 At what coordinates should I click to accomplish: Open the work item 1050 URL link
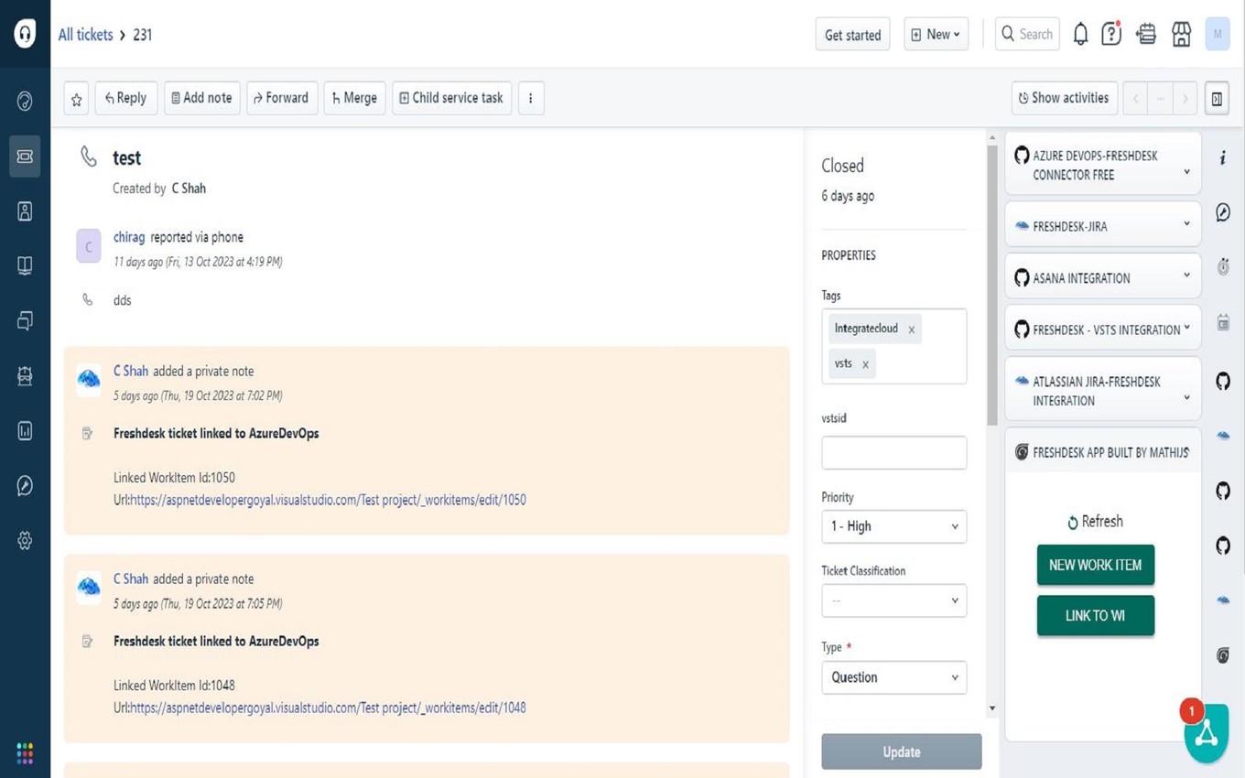click(x=328, y=500)
